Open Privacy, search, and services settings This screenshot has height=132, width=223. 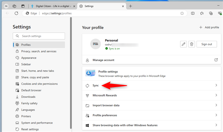(39, 51)
